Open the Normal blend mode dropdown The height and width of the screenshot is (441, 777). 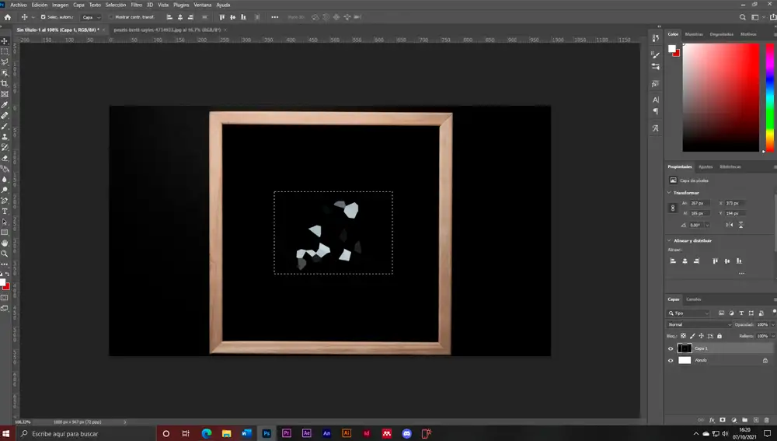699,324
